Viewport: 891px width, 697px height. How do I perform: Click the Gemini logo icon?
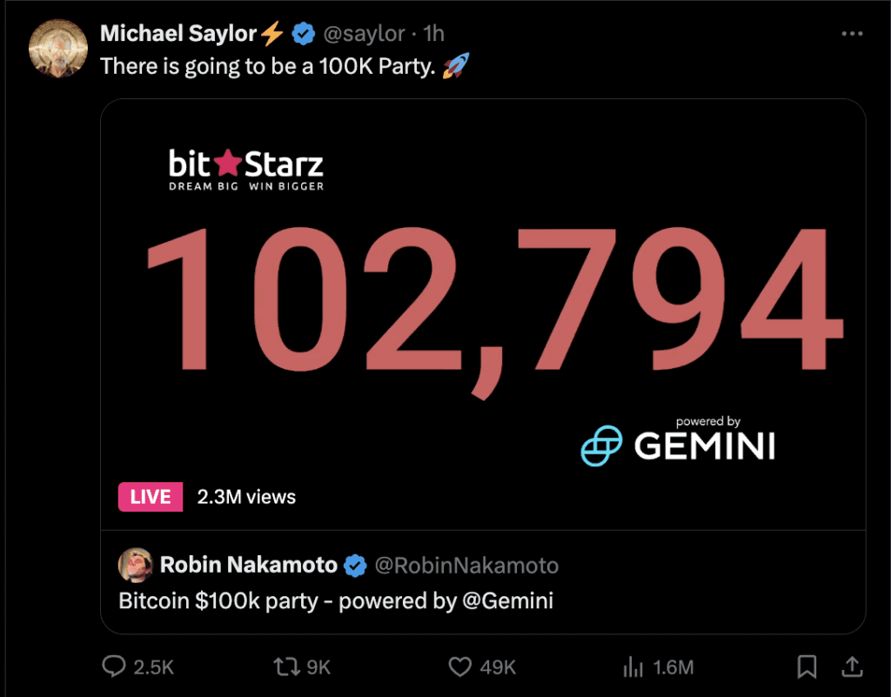tap(603, 446)
